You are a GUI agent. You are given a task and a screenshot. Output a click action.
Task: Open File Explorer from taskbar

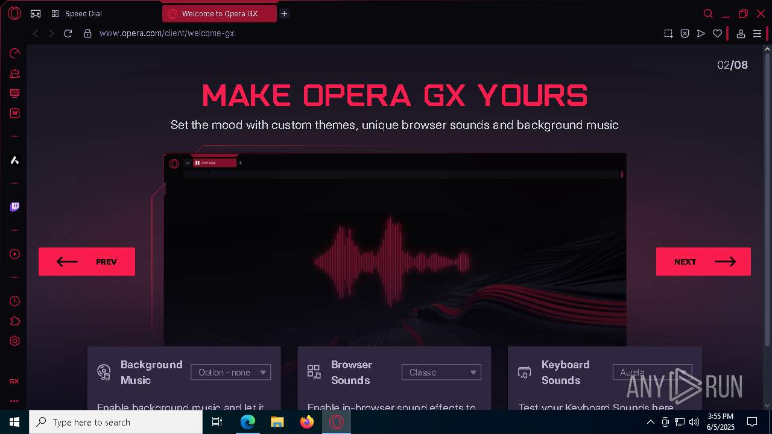pos(277,422)
